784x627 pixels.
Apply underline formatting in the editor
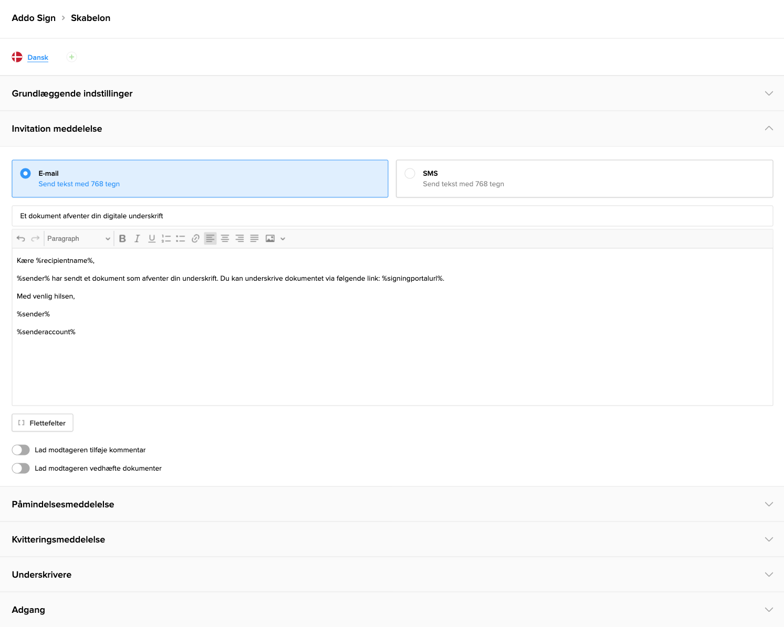[x=152, y=238]
